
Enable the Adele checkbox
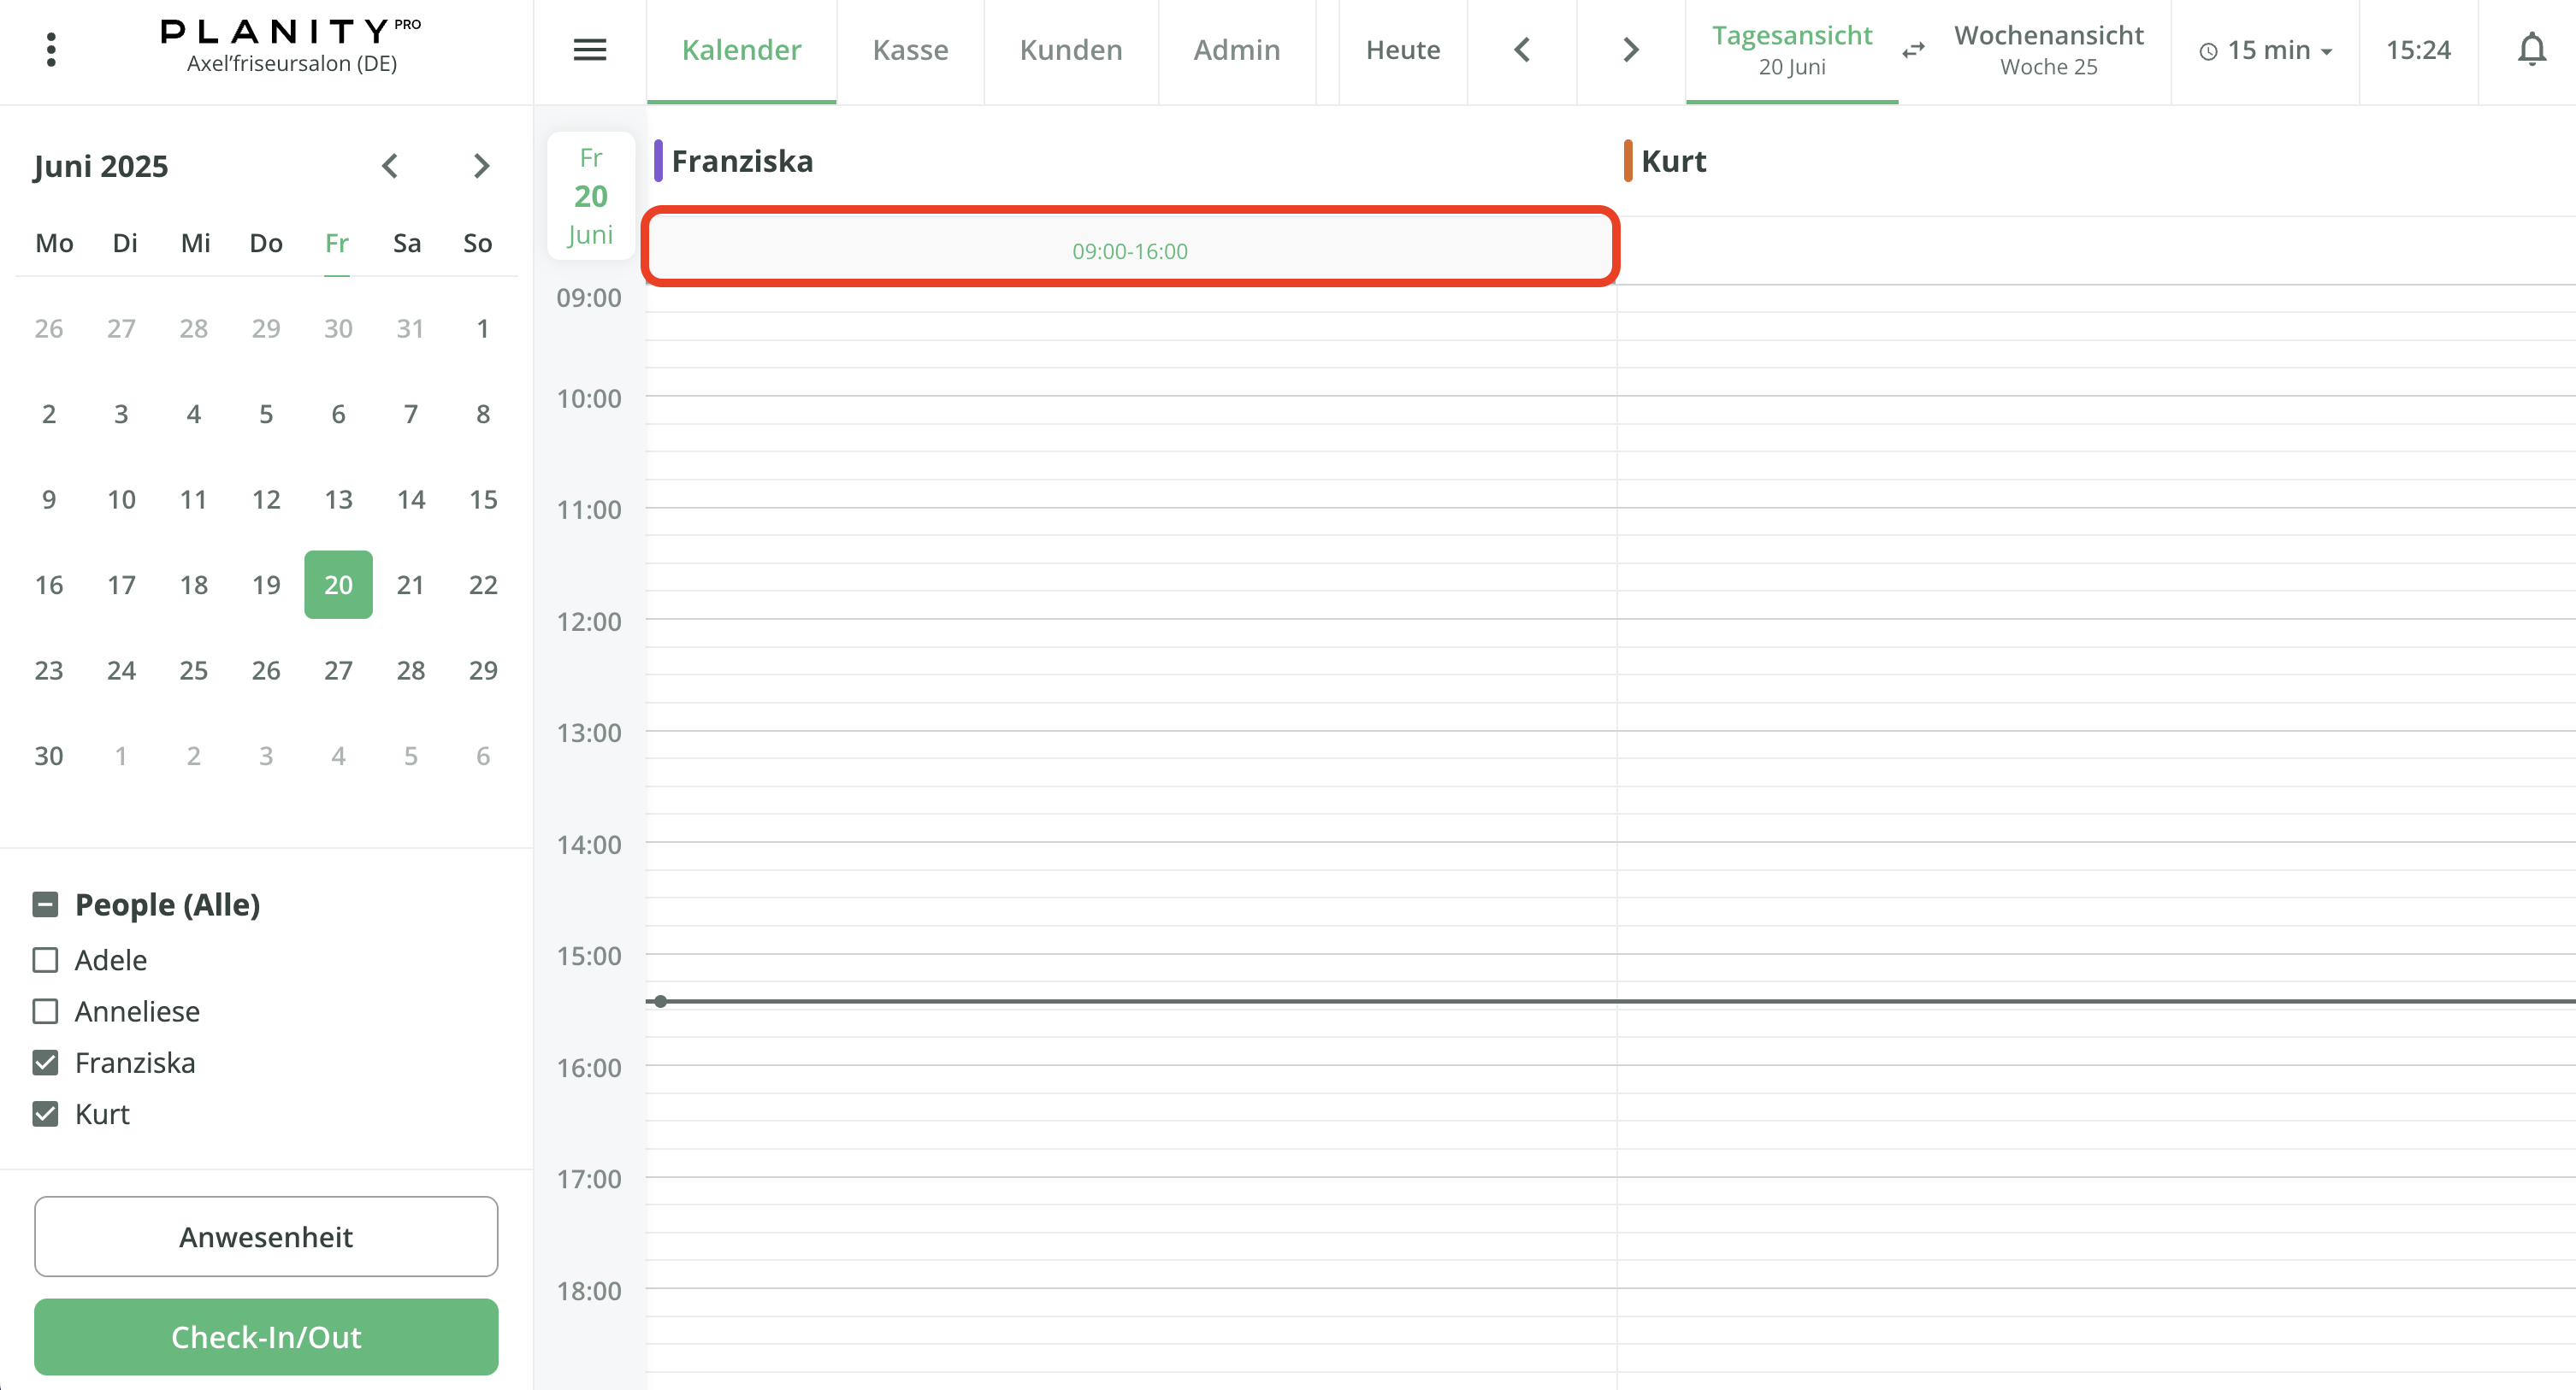click(46, 959)
